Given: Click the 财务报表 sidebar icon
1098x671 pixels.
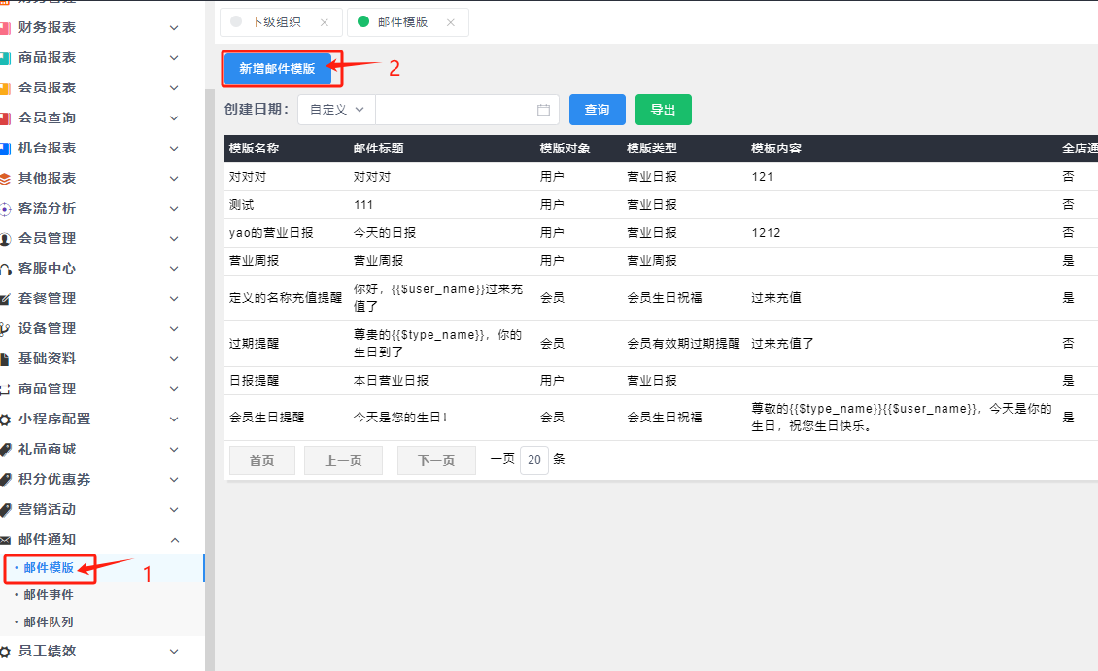Looking at the screenshot, I should click(5, 28).
